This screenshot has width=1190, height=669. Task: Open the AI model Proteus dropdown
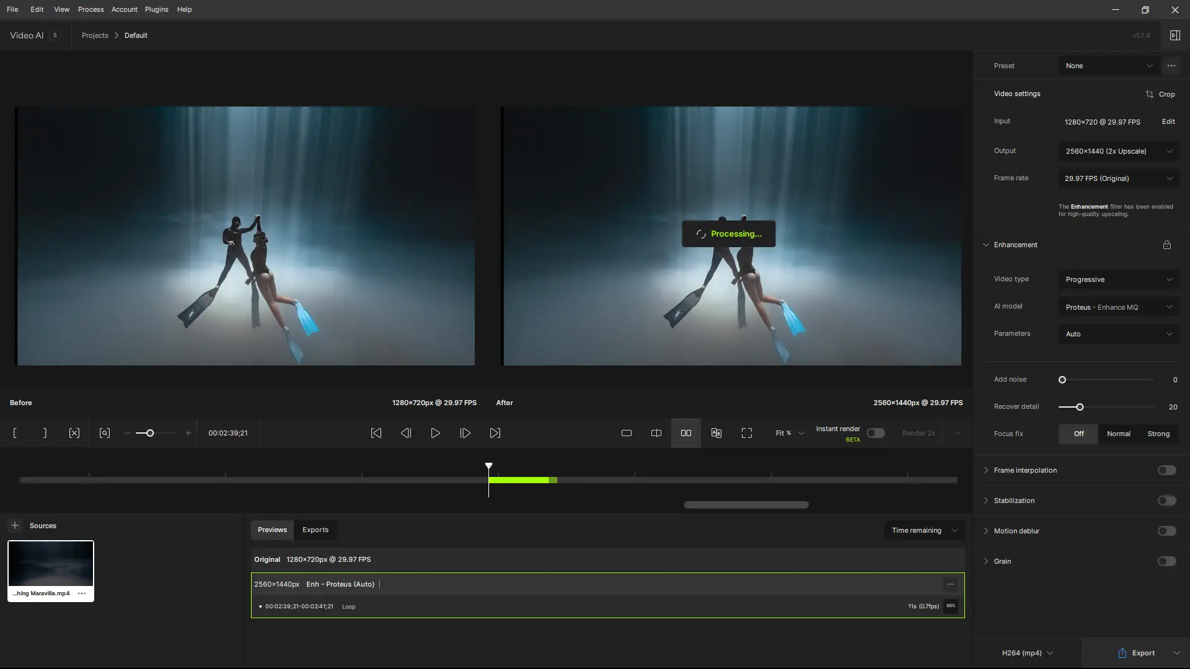(1118, 307)
